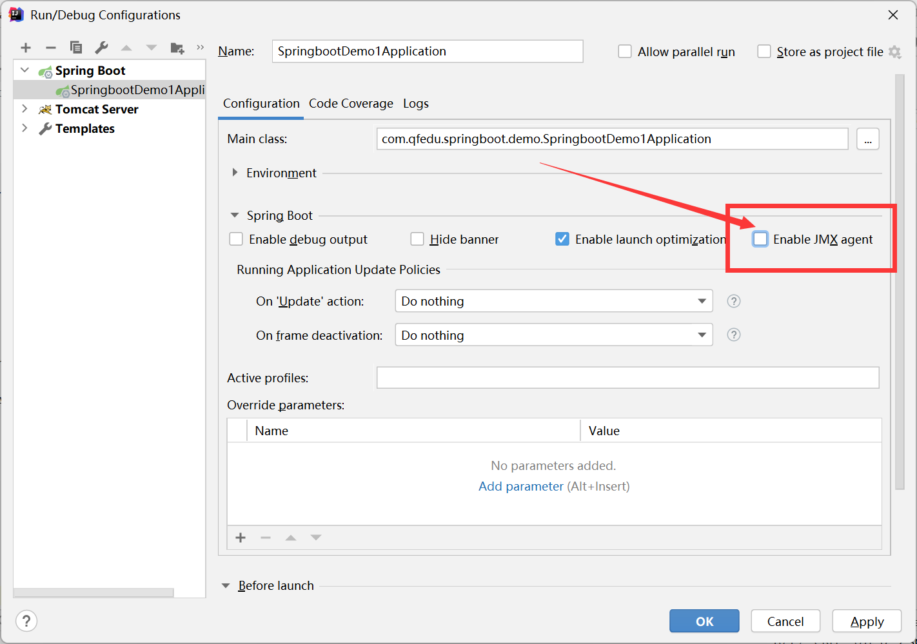Screen dimensions: 917x644
Task: Select the Spring Boot tree label
Action: pyautogui.click(x=90, y=70)
